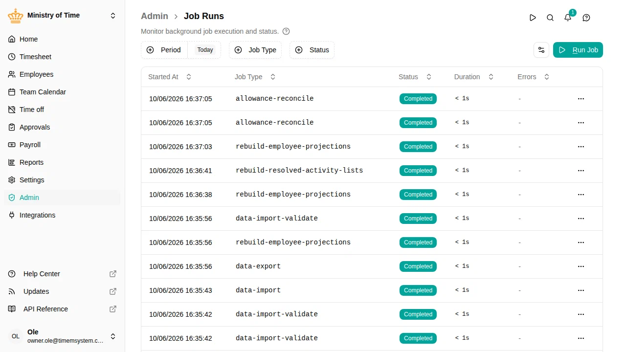Open view options sliders icon
This screenshot has height=352, width=626.
(x=541, y=50)
